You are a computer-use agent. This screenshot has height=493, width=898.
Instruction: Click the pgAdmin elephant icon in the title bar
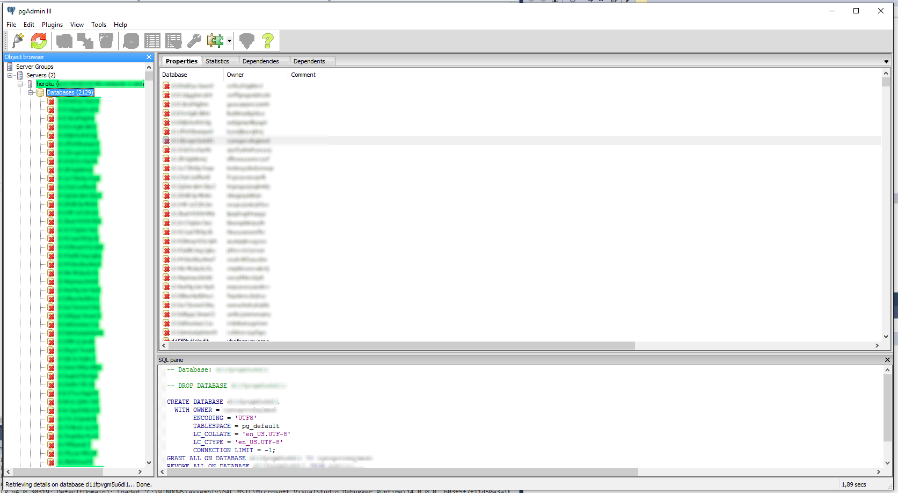(11, 11)
